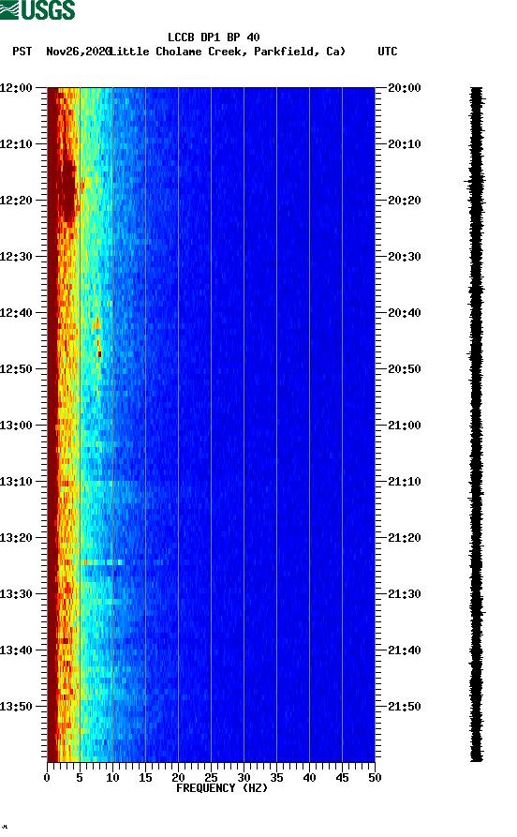This screenshot has width=517, height=837.
Task: Click the 20:10 UTC time label
Action: [x=405, y=144]
